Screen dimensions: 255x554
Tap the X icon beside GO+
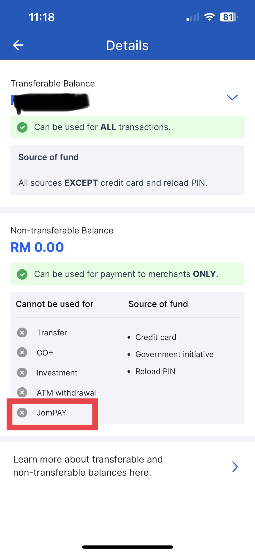(22, 352)
